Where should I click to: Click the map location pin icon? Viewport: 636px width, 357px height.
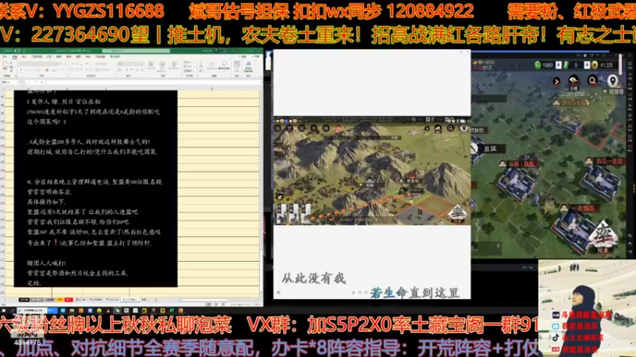pos(612,81)
